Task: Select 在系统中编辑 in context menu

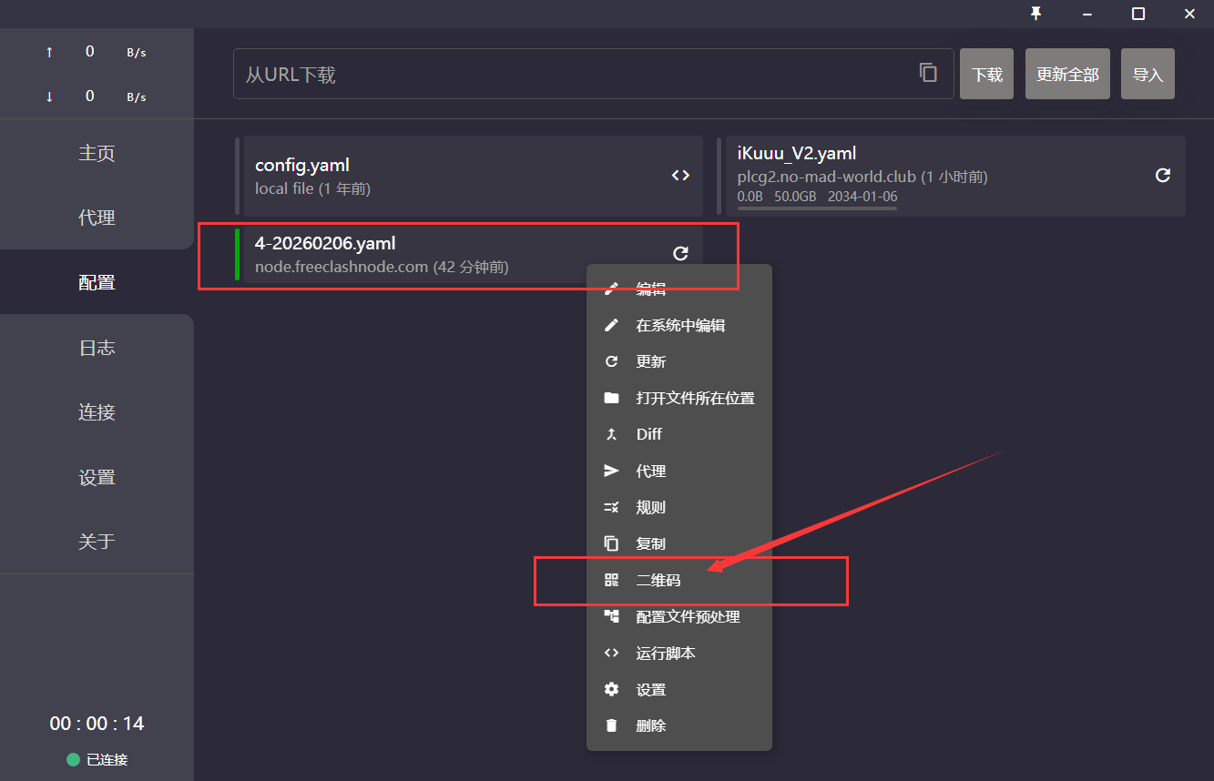Action: pos(678,325)
